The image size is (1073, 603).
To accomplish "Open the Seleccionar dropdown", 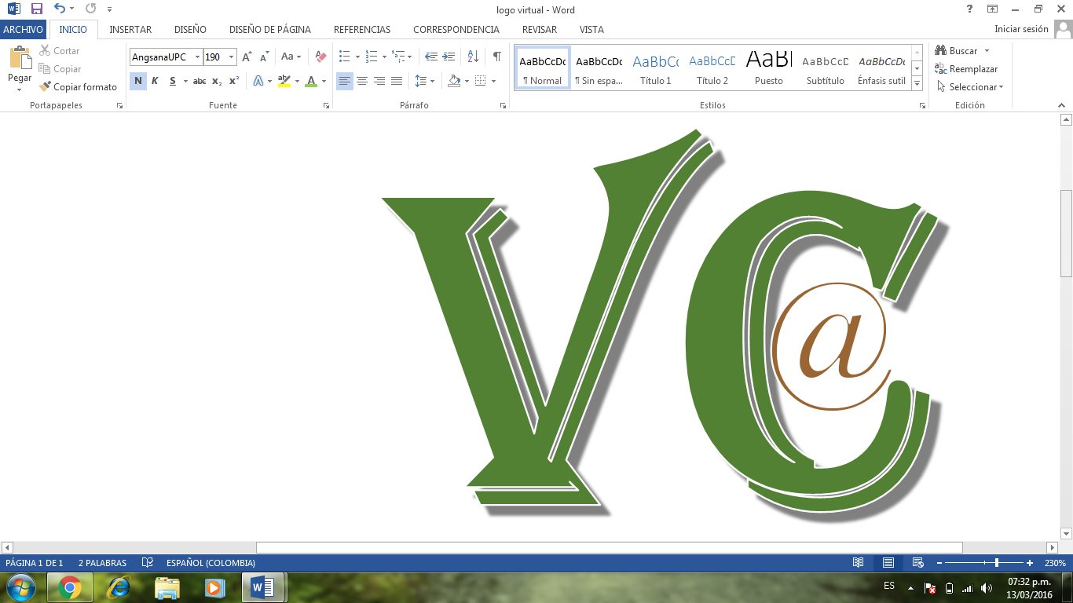I will point(969,87).
